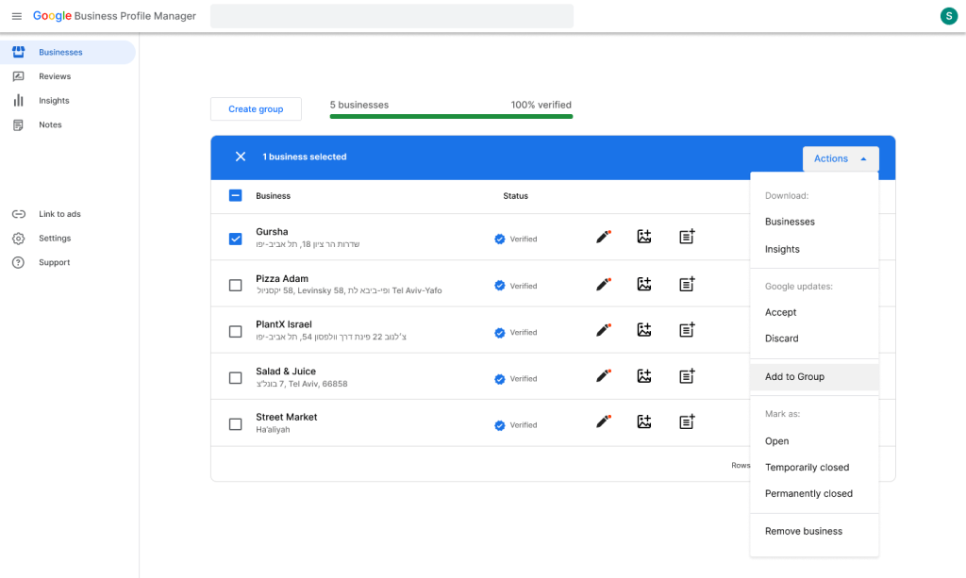
Task: Open Insights in the sidebar
Action: (x=54, y=101)
